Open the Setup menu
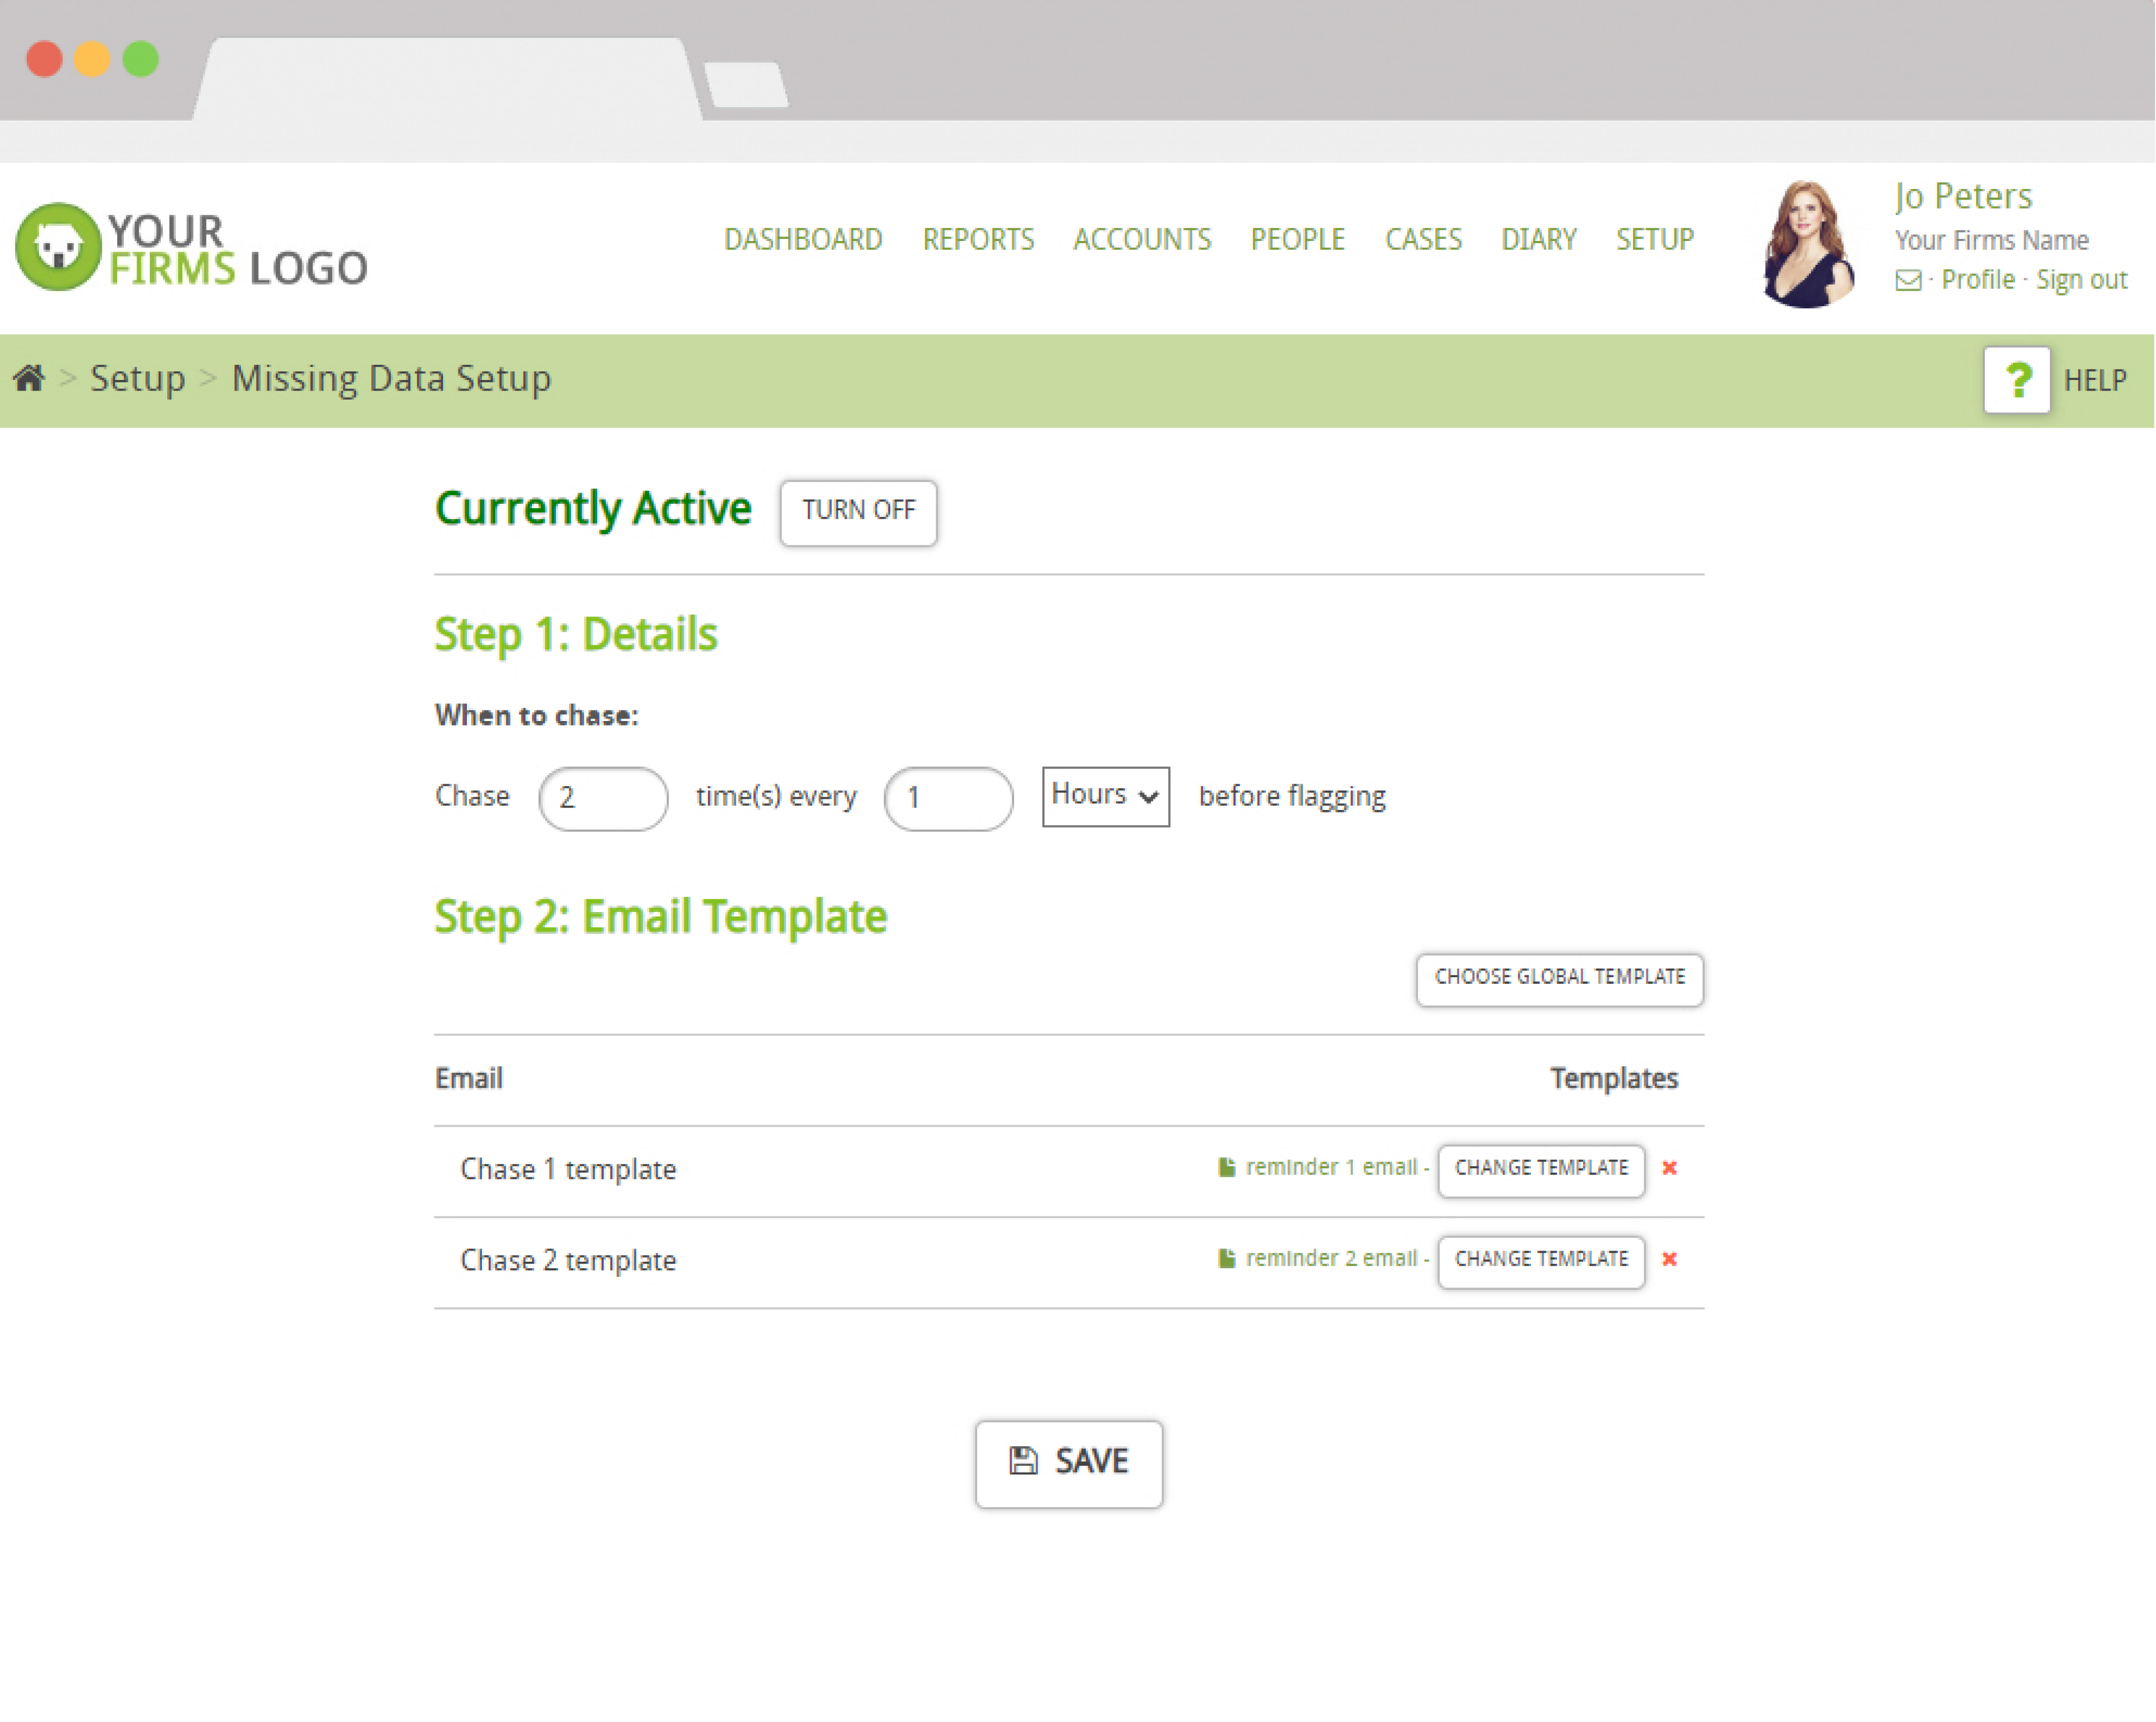 pos(1655,240)
